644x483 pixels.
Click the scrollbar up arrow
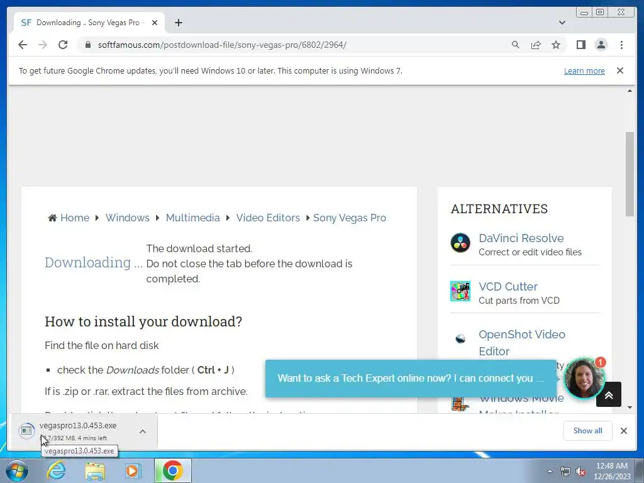[630, 91]
